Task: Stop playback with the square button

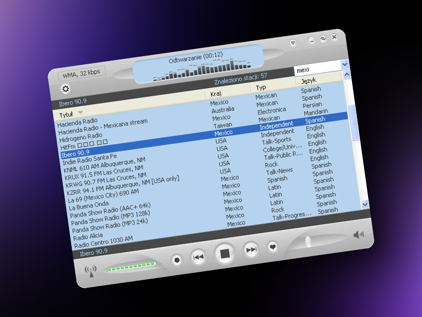Action: coord(225,253)
